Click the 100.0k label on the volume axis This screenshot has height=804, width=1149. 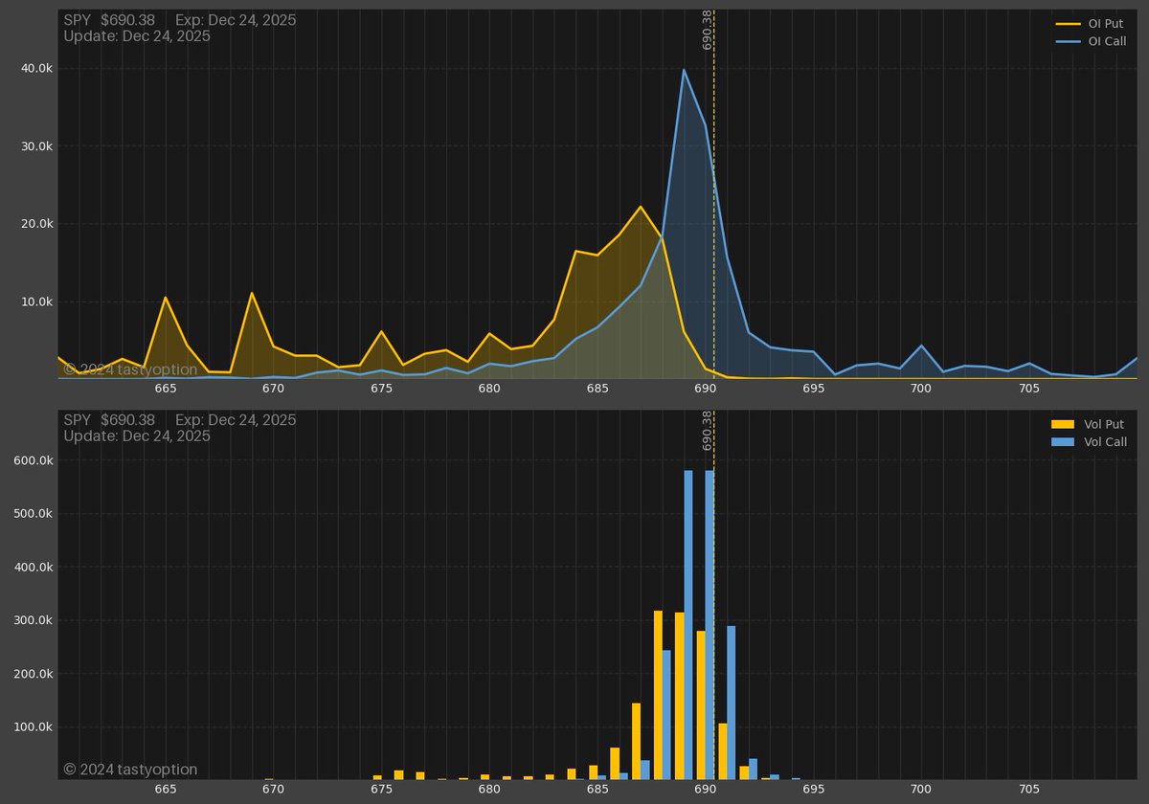pos(34,726)
